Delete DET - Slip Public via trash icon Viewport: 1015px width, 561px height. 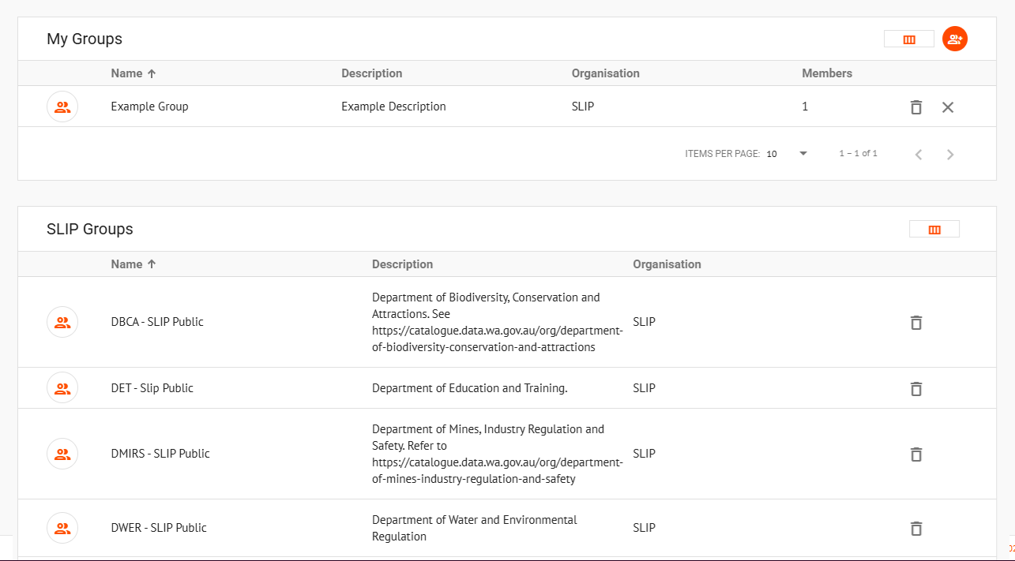[x=916, y=389]
